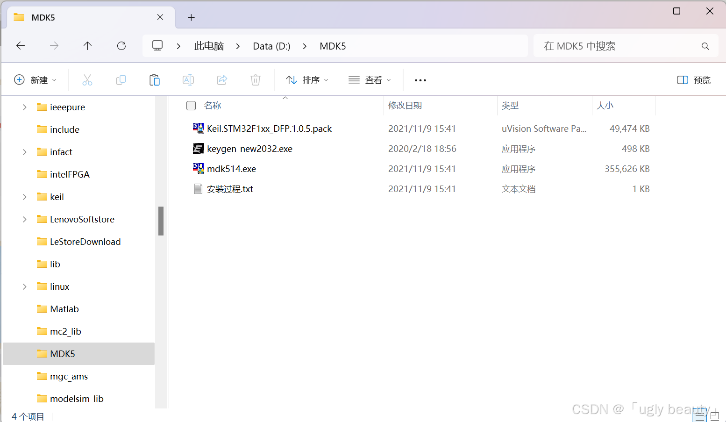Click the Delete trash icon
The image size is (726, 422).
click(x=256, y=80)
